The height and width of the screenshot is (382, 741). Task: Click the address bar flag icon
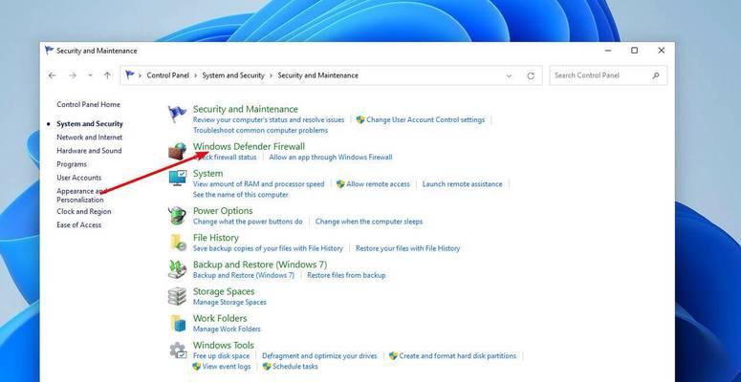130,75
